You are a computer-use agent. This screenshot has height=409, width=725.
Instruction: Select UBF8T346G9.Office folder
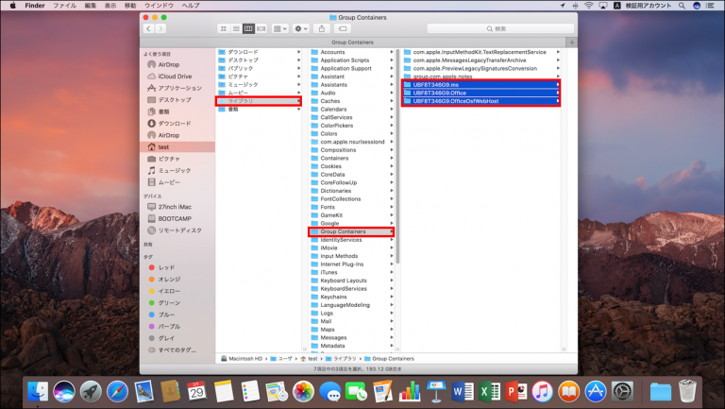pos(481,93)
